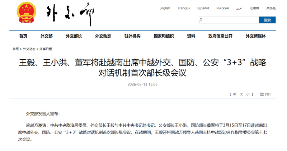This screenshot has width=287, height=151.
Task: Set font size to 小
Action: [248, 94]
